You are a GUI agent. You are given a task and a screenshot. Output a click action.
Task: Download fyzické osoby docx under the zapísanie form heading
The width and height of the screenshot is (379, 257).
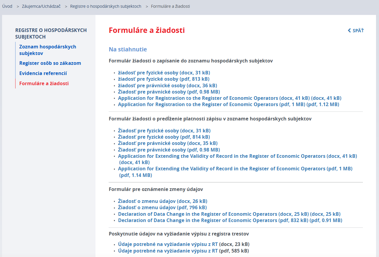(x=164, y=73)
